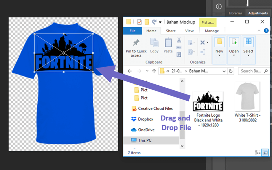The height and width of the screenshot is (170, 272).
Task: Click the blue Help question mark icon
Action: point(266,31)
